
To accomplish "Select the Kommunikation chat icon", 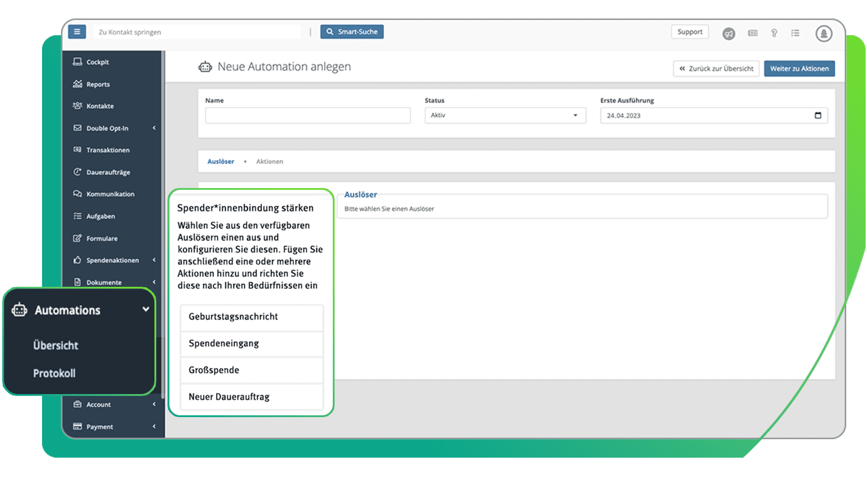I will tap(77, 194).
